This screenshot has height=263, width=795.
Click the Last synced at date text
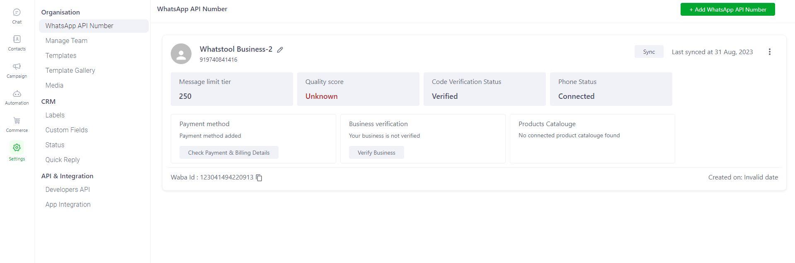point(712,52)
